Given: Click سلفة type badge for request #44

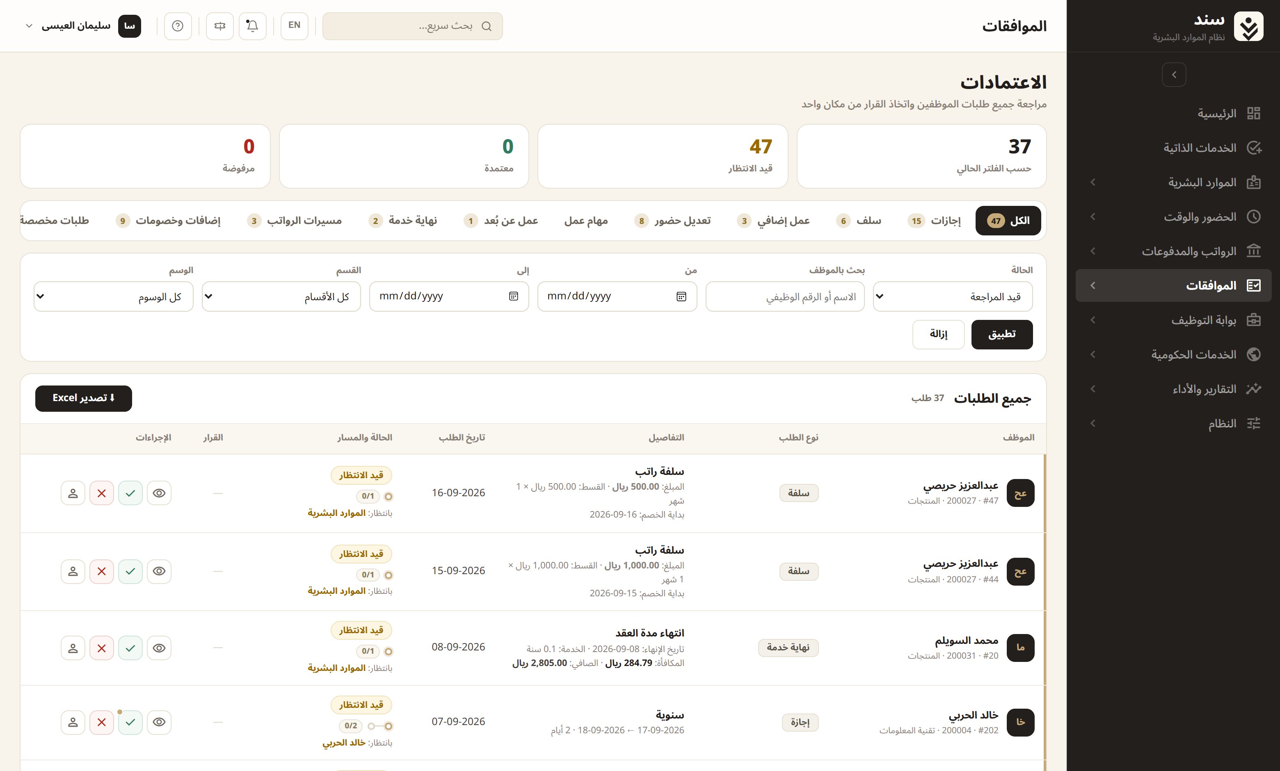Looking at the screenshot, I should click(798, 571).
